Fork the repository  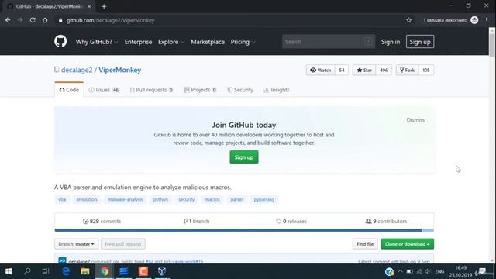tap(407, 70)
